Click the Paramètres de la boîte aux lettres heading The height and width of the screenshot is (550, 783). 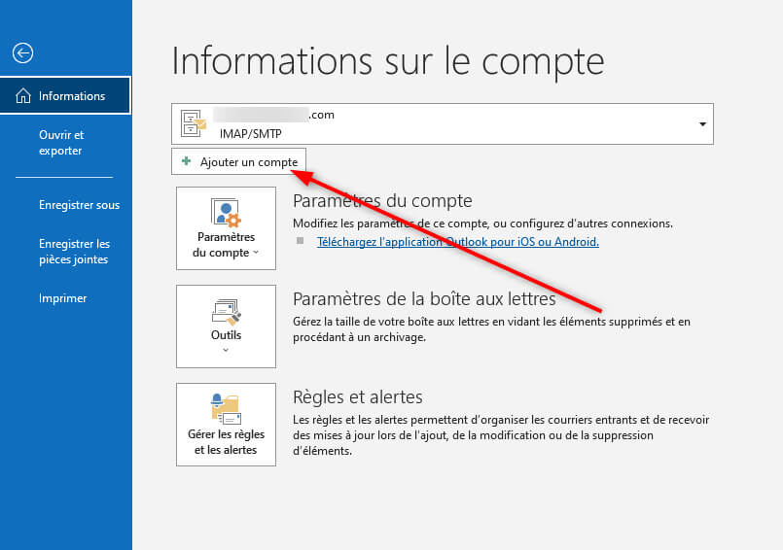(424, 299)
